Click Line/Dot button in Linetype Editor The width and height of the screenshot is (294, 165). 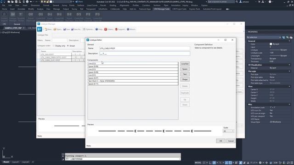(x=185, y=64)
